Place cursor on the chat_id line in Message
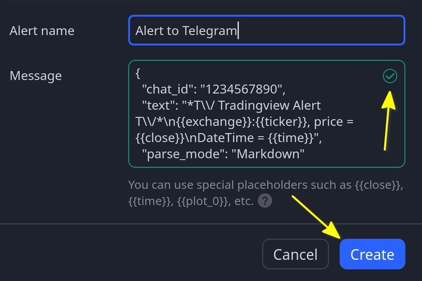 [x=213, y=89]
